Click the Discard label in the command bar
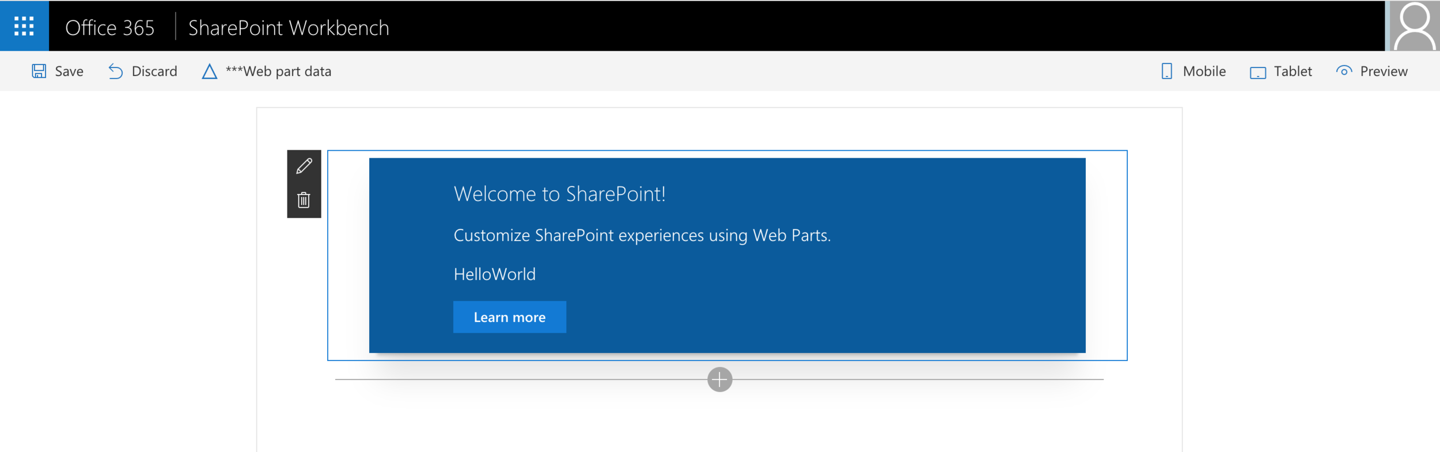Viewport: 1440px width, 452px height. (154, 71)
